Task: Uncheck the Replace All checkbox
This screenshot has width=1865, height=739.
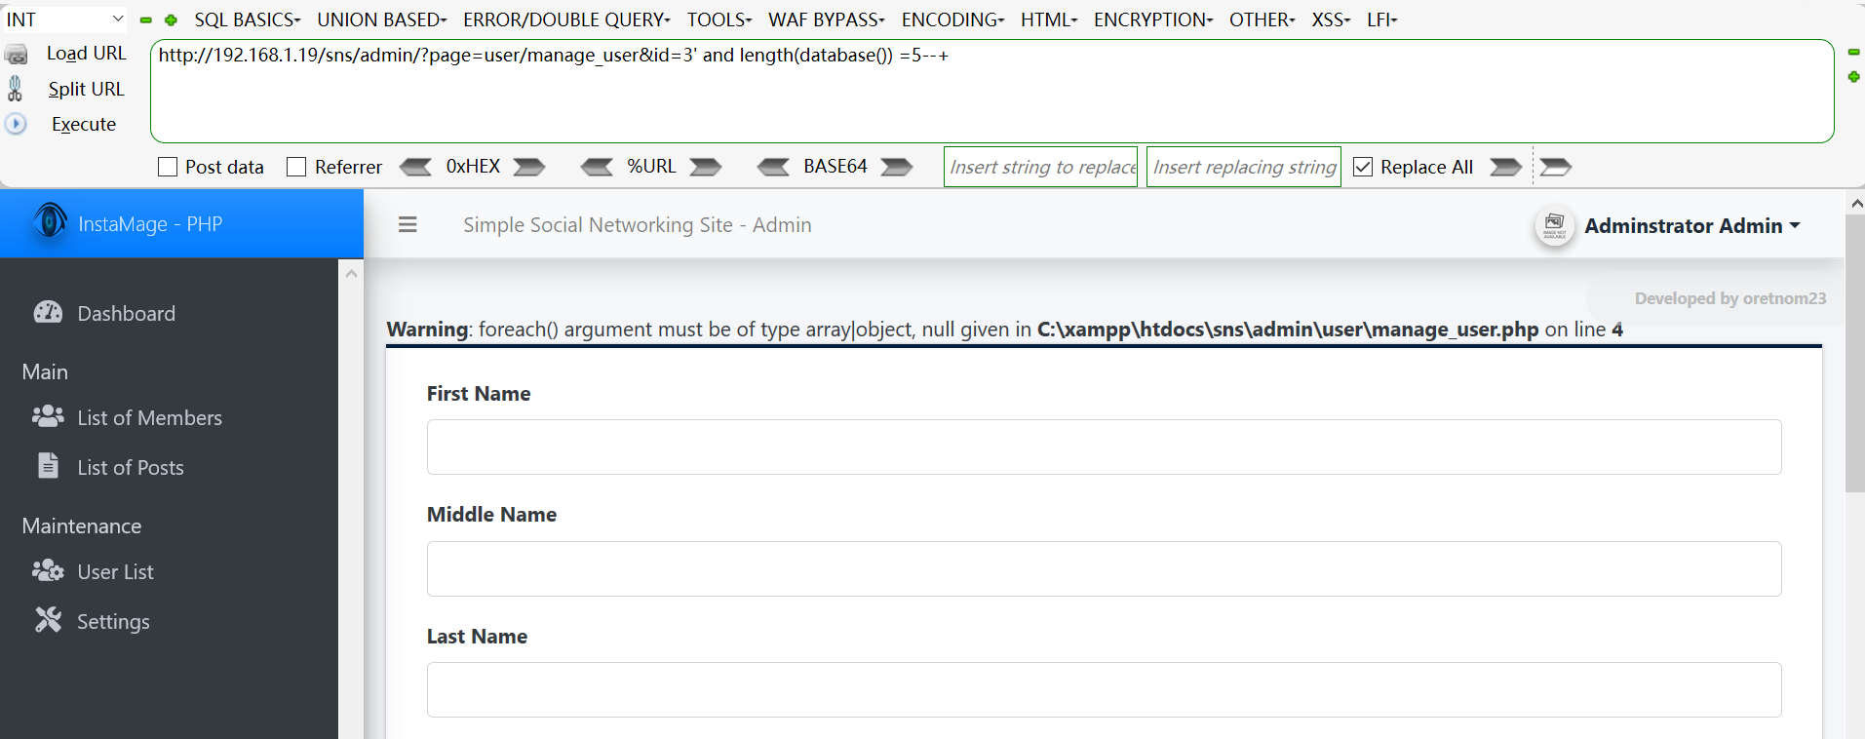Action: pos(1363,167)
